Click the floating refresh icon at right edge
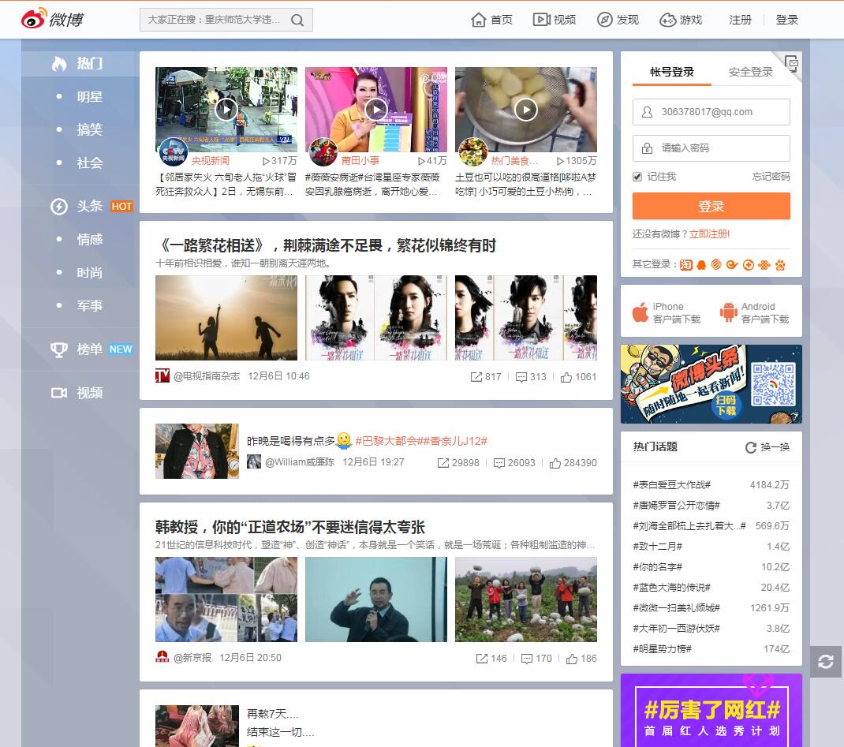This screenshot has height=747, width=844. pyautogui.click(x=826, y=662)
